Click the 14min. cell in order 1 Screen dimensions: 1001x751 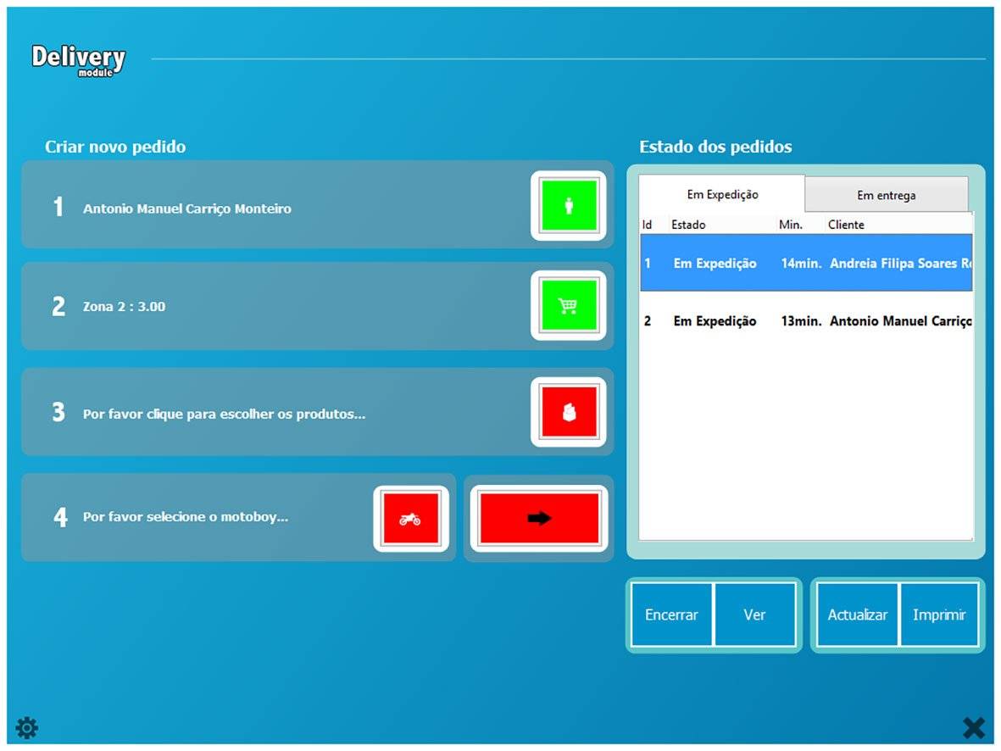(x=801, y=263)
